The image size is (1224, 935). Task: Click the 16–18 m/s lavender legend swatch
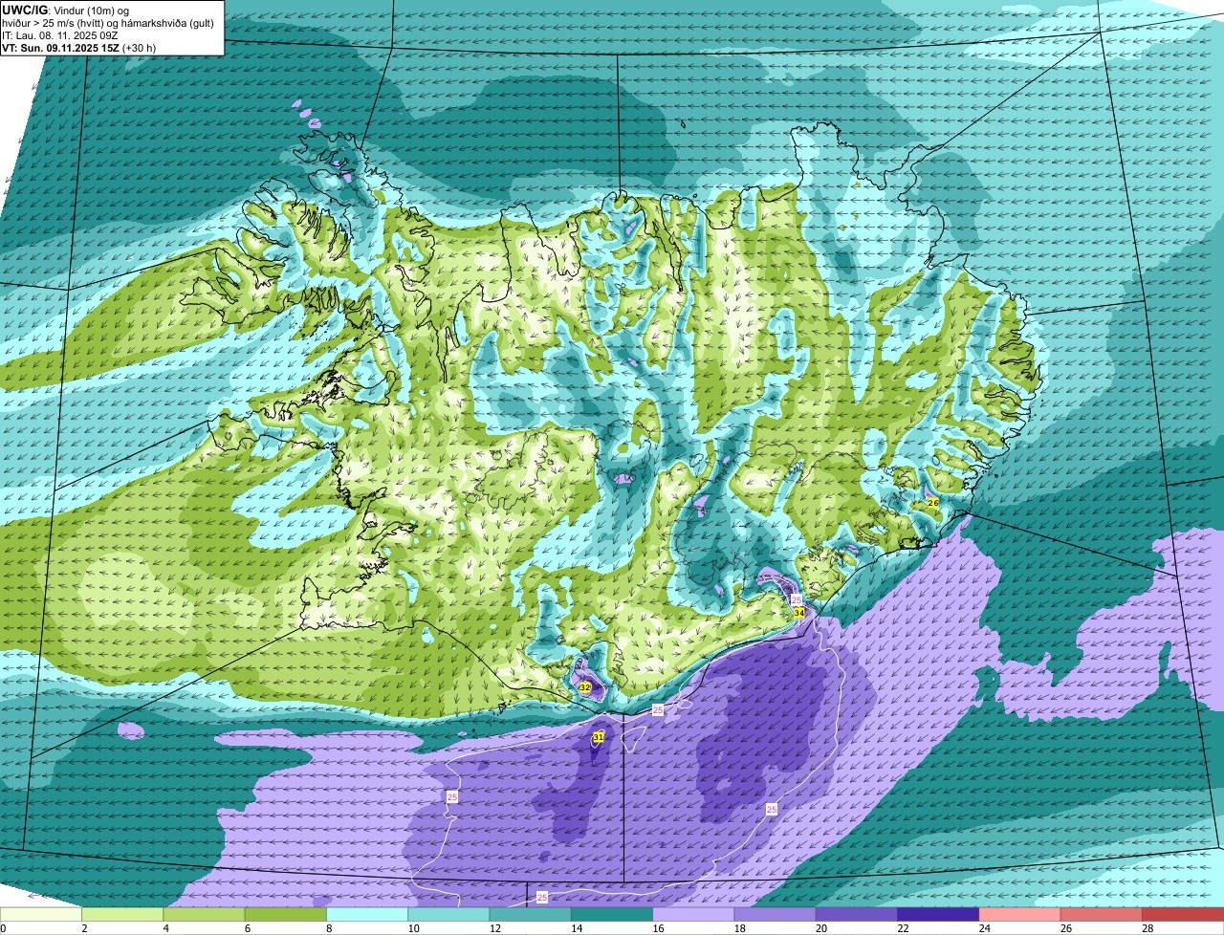(693, 914)
